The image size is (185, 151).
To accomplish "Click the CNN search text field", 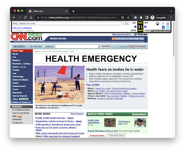I will click(x=77, y=46).
